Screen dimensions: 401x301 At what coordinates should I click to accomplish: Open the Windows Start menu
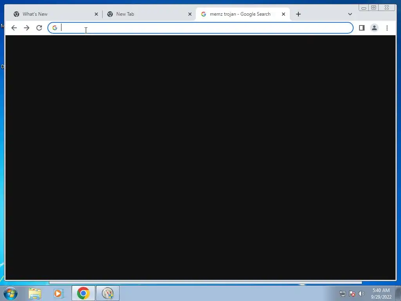tap(11, 293)
